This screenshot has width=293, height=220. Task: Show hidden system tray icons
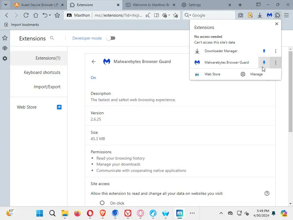pos(221,213)
